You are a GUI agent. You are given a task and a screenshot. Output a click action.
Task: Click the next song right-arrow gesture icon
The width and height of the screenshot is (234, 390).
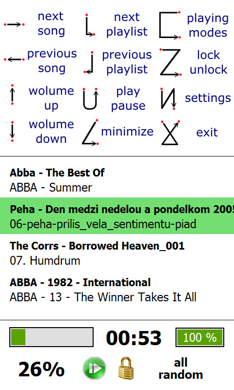14,24
